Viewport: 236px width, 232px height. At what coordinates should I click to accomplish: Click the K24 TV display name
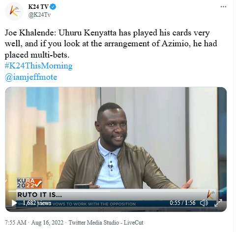click(38, 7)
